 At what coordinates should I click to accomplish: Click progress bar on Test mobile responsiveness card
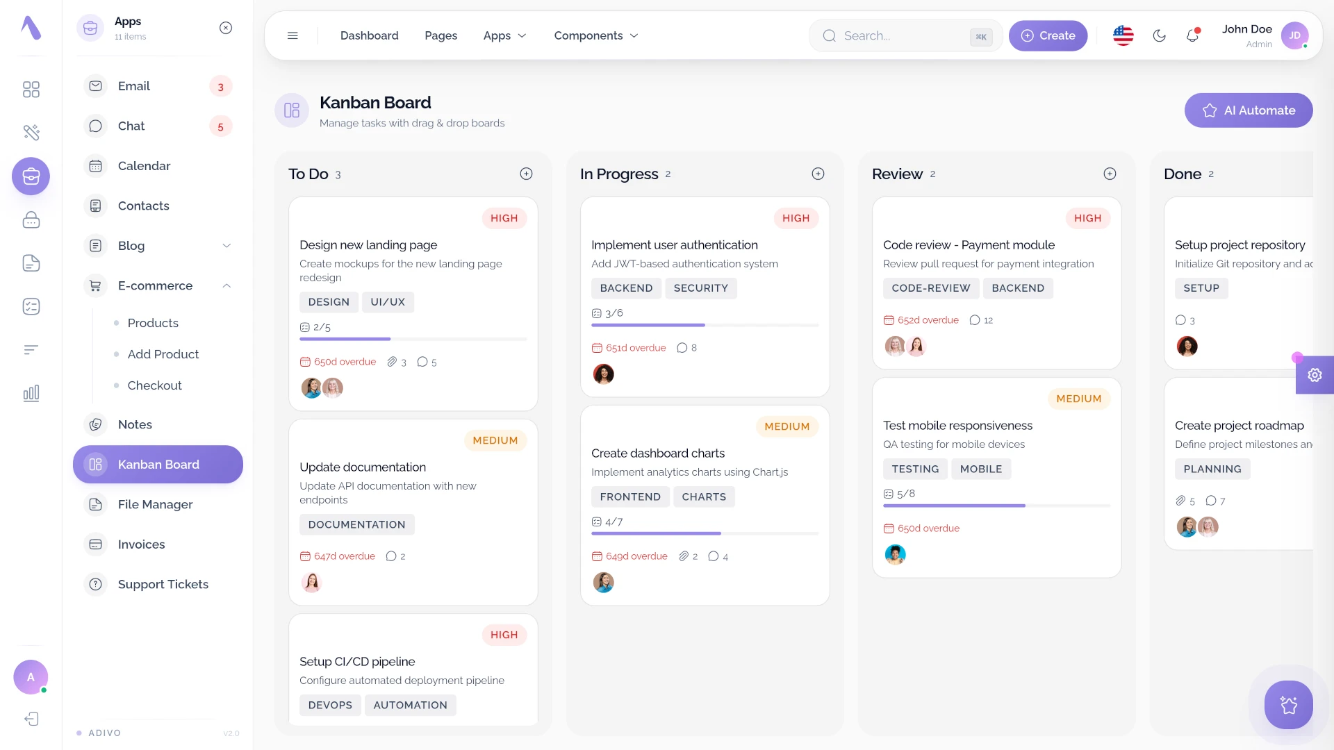(x=996, y=506)
